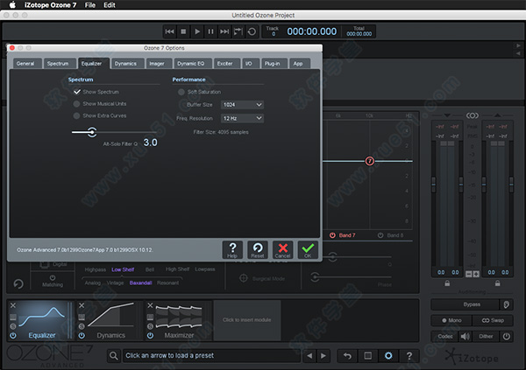
Task: Solo the Dynamics module
Action: (x=82, y=326)
